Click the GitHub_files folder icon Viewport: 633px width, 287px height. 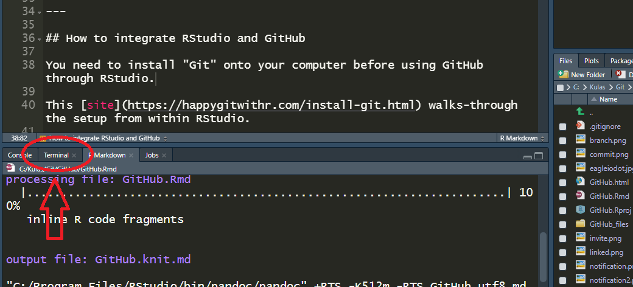[580, 224]
